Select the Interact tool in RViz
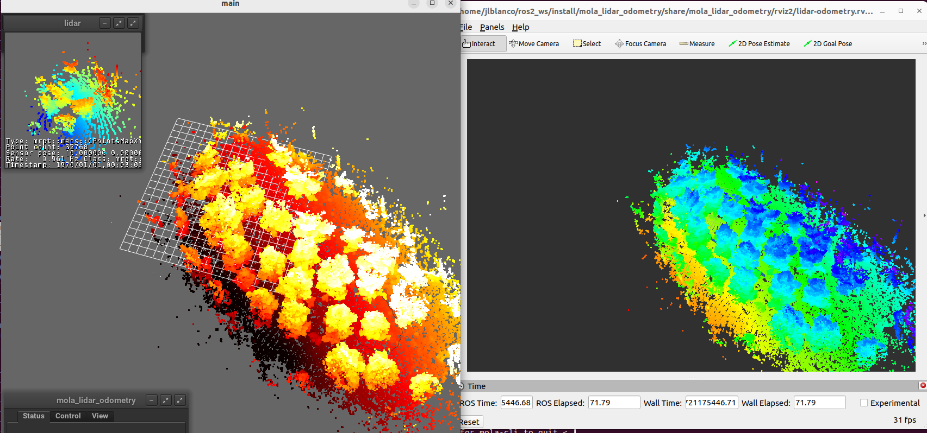Screen dimensions: 927x433 (483, 44)
